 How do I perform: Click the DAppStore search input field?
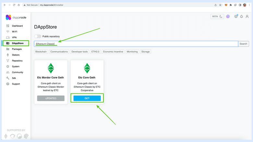pos(136,44)
